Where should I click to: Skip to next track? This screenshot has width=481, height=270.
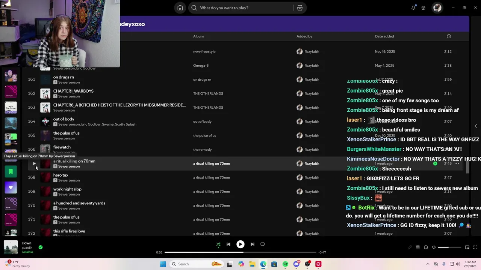253,244
